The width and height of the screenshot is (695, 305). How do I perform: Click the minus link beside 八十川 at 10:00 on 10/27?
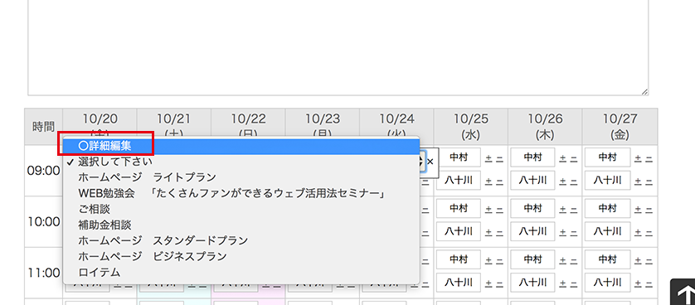649,232
